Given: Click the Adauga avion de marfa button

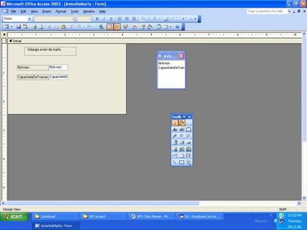Looking at the screenshot, I should pyautogui.click(x=50, y=51).
